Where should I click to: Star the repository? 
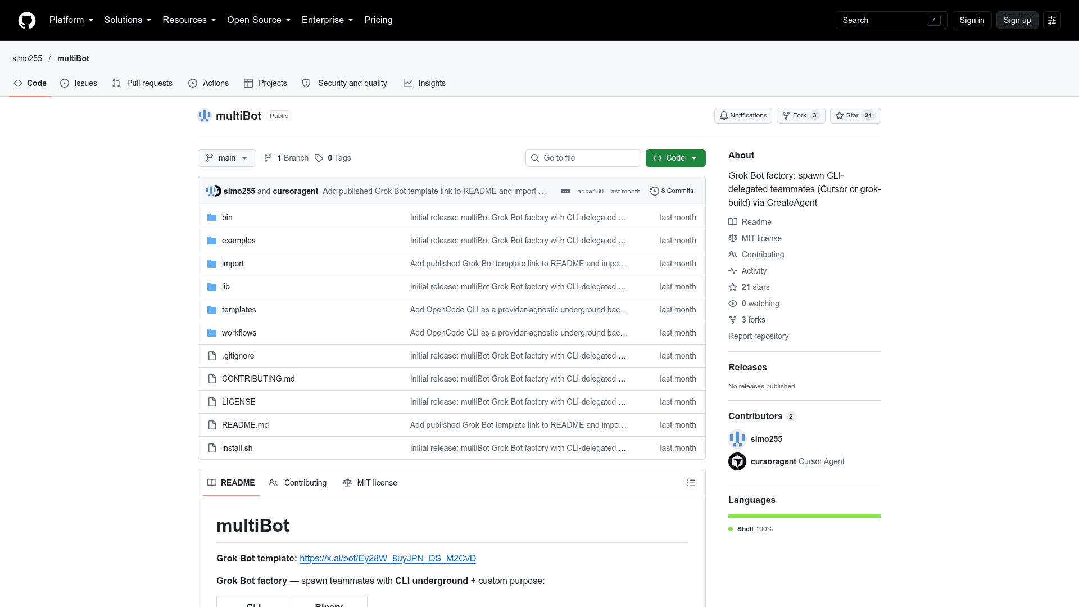[855, 116]
